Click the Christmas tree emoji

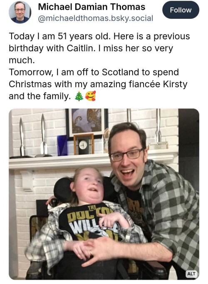point(79,96)
